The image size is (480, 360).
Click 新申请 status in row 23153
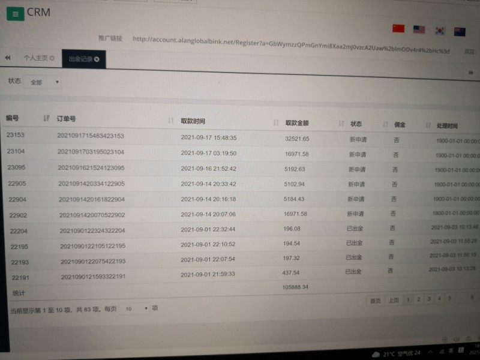(358, 140)
